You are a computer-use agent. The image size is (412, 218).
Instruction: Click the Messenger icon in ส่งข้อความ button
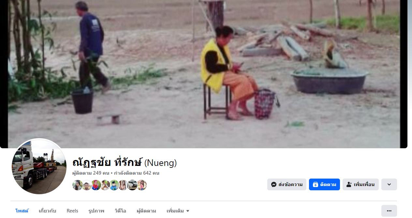(x=274, y=184)
